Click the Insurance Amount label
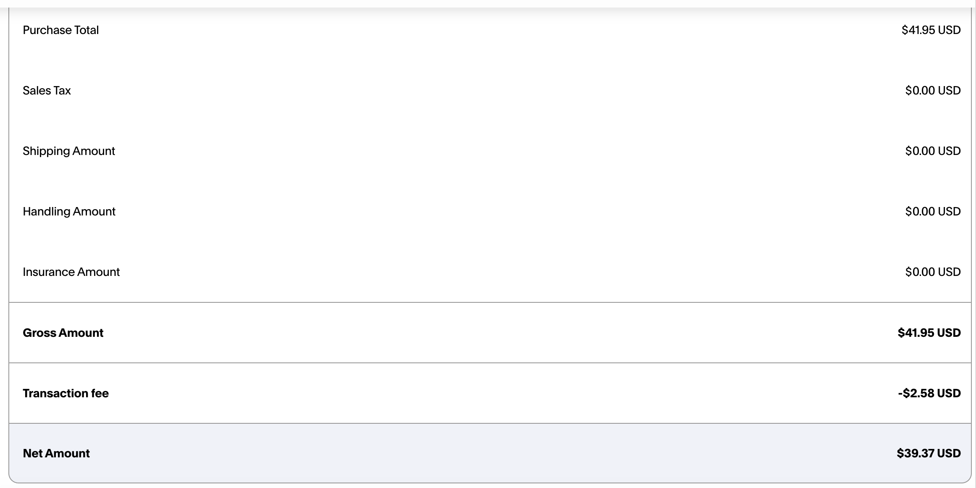The width and height of the screenshot is (976, 488). (x=71, y=272)
